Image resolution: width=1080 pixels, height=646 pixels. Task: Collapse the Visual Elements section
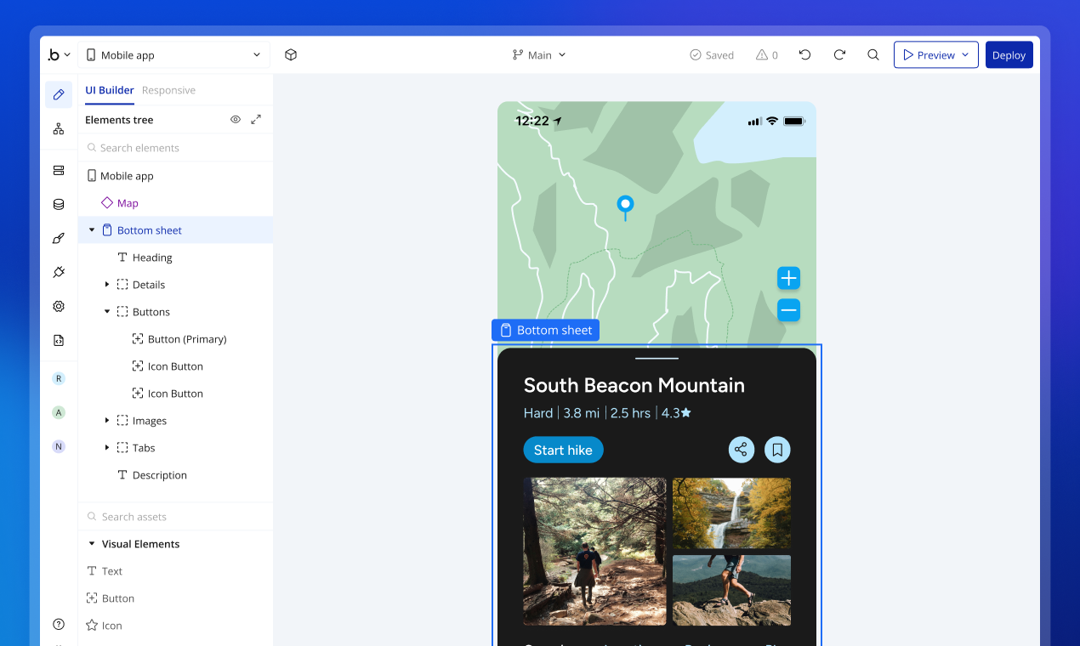point(92,544)
